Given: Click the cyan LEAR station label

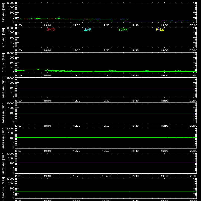Looking at the screenshot, I should pos(87,29).
